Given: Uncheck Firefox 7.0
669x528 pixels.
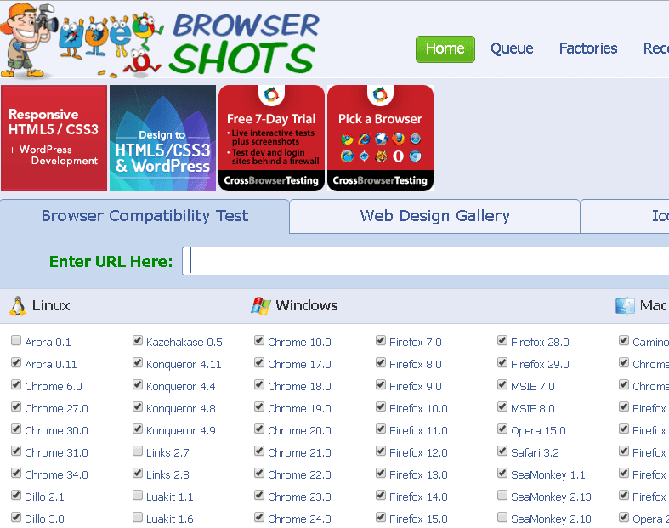Looking at the screenshot, I should tap(381, 341).
